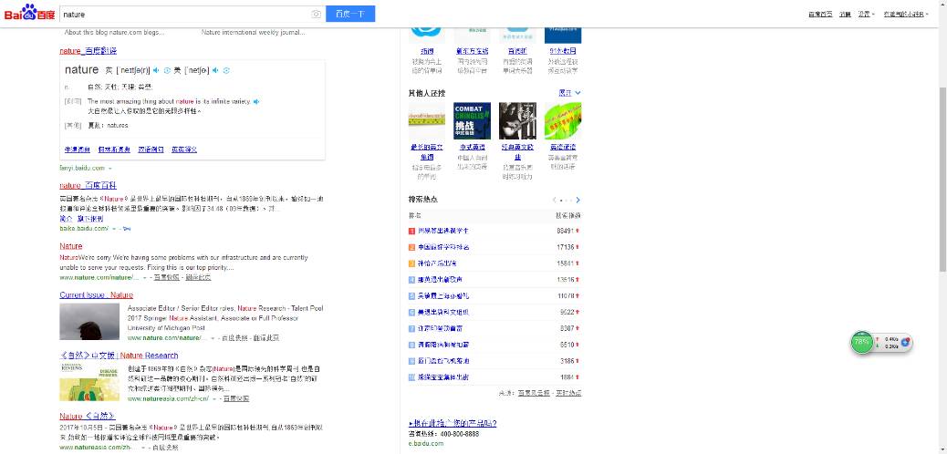Open hot topic with index 88491
The image size is (947, 454).
(444, 231)
